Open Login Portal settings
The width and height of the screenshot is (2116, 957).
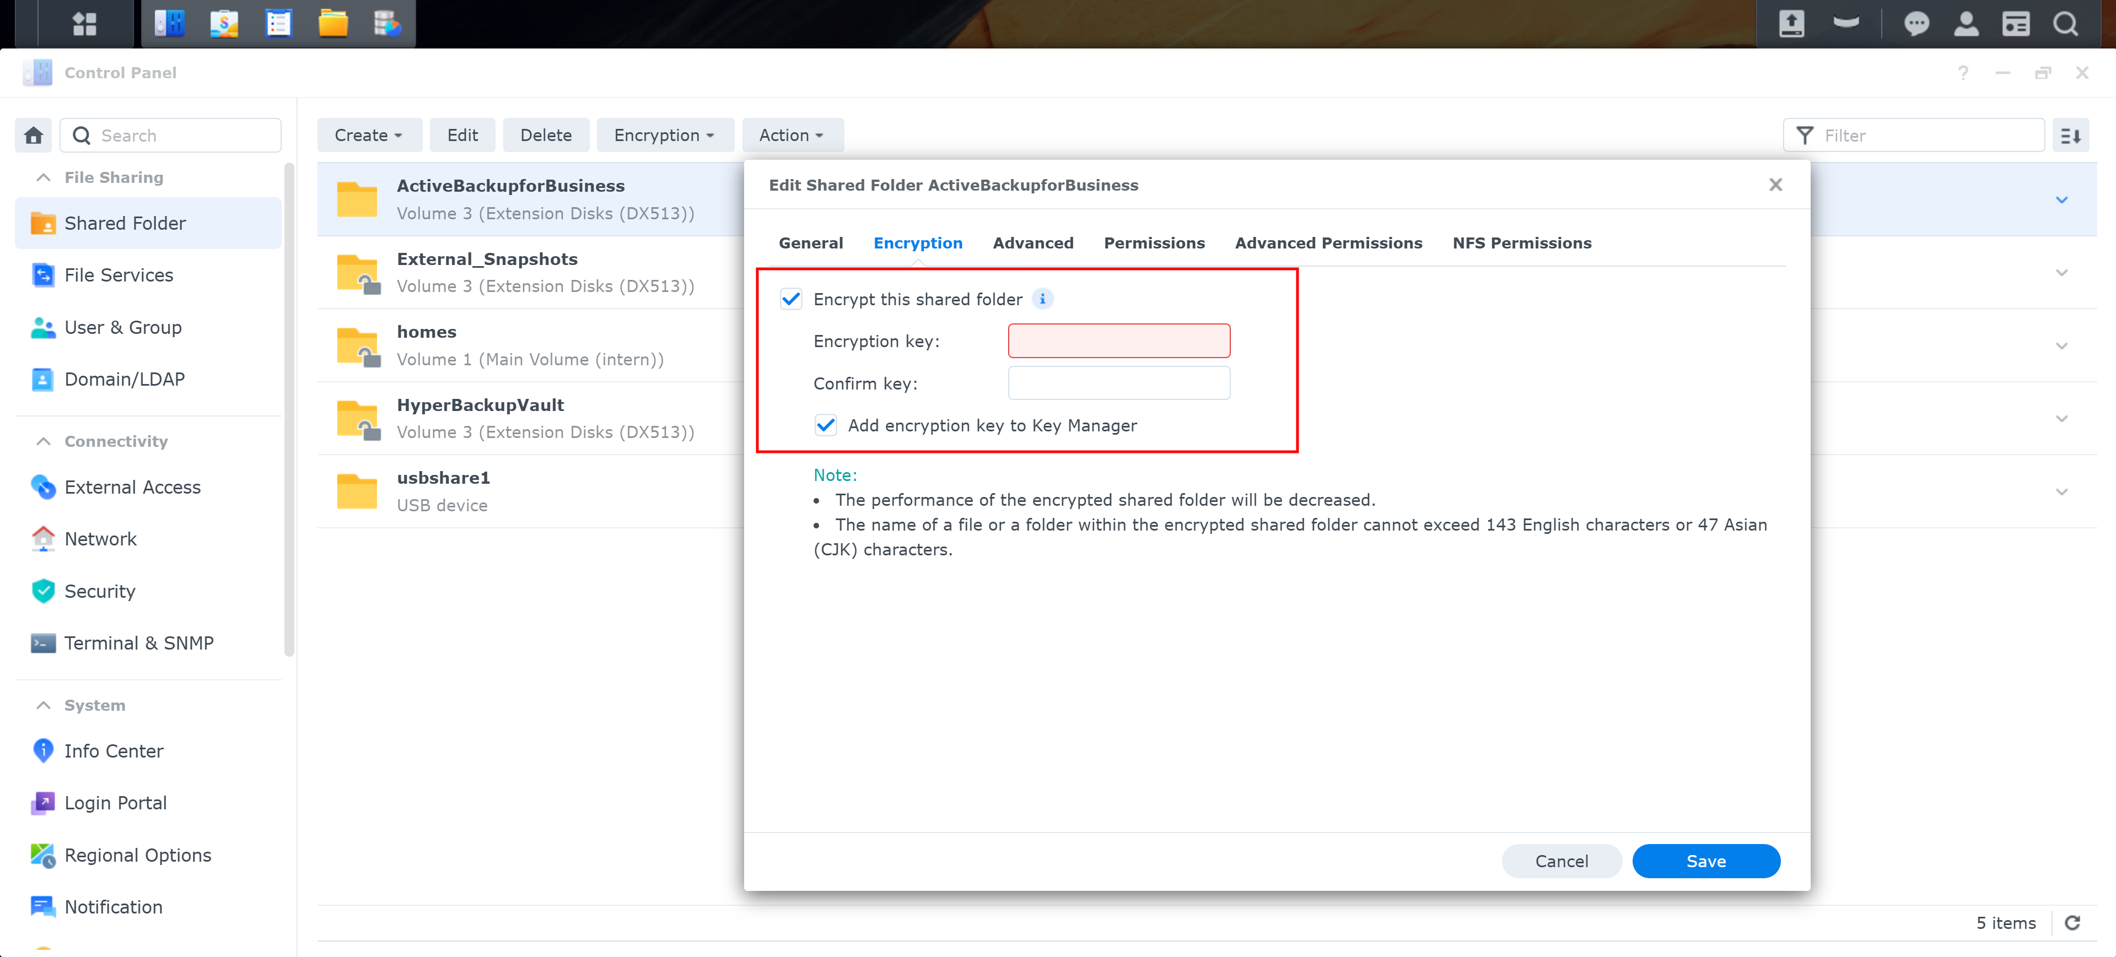148,803
